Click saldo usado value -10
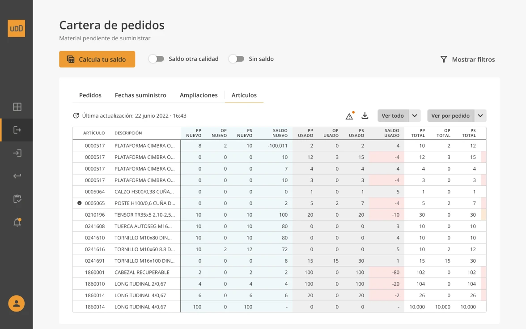 (x=395, y=214)
